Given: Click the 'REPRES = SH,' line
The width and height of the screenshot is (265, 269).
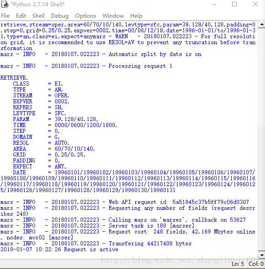Looking at the screenshot, I should [x=38, y=107].
